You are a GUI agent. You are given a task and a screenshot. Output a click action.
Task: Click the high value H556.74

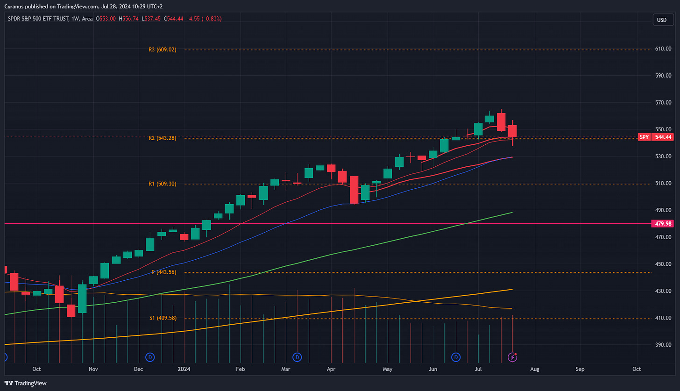(x=129, y=19)
